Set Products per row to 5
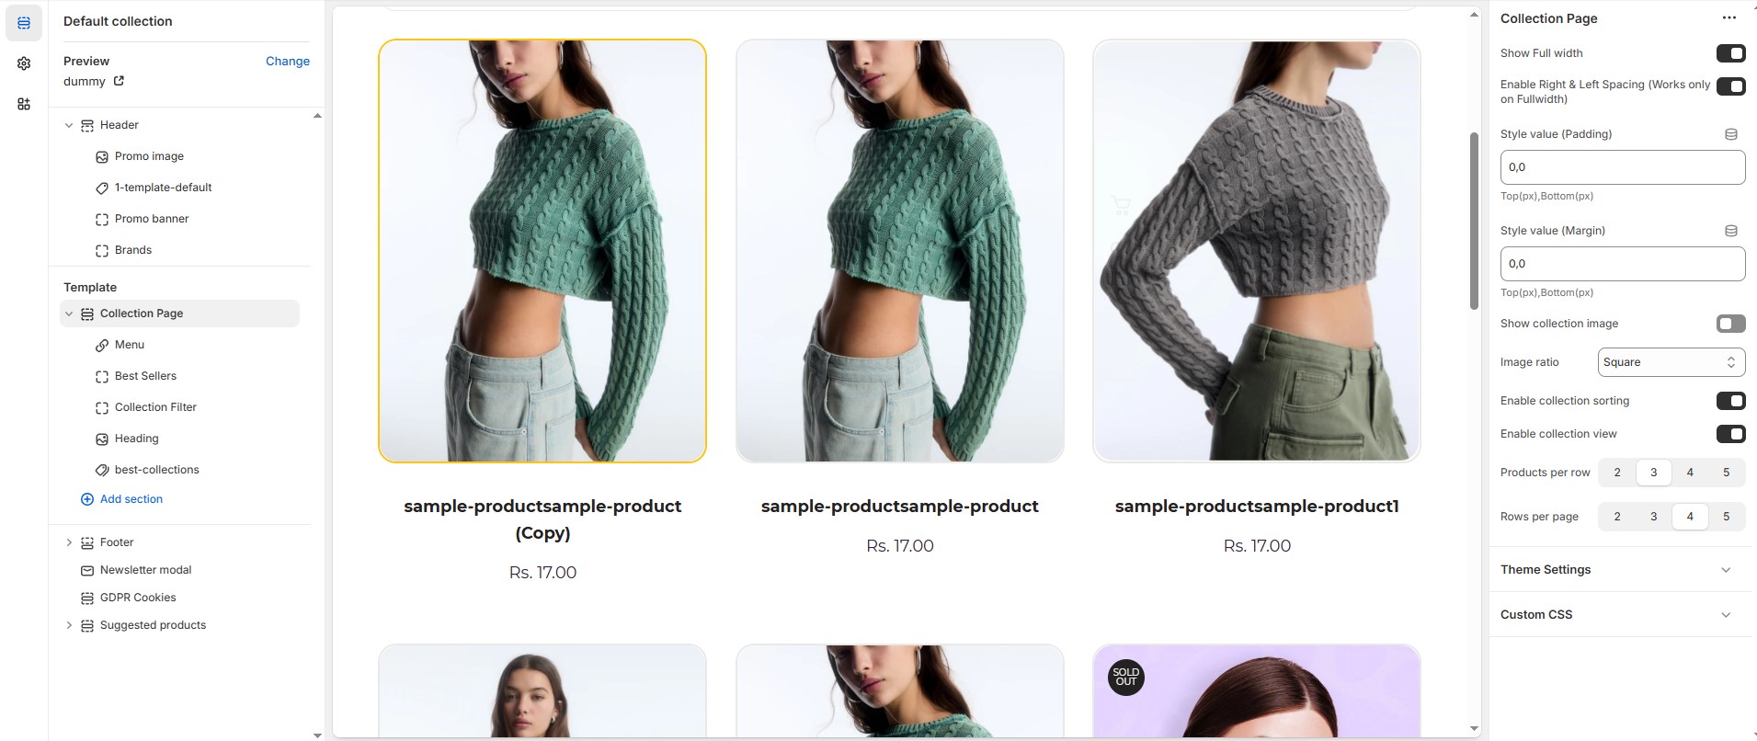The width and height of the screenshot is (1757, 741). (x=1726, y=473)
